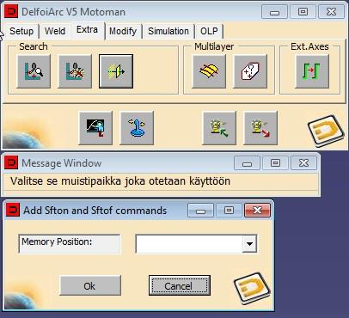Maximize the Message Window
The width and height of the screenshot is (349, 318).
[x=275, y=163]
